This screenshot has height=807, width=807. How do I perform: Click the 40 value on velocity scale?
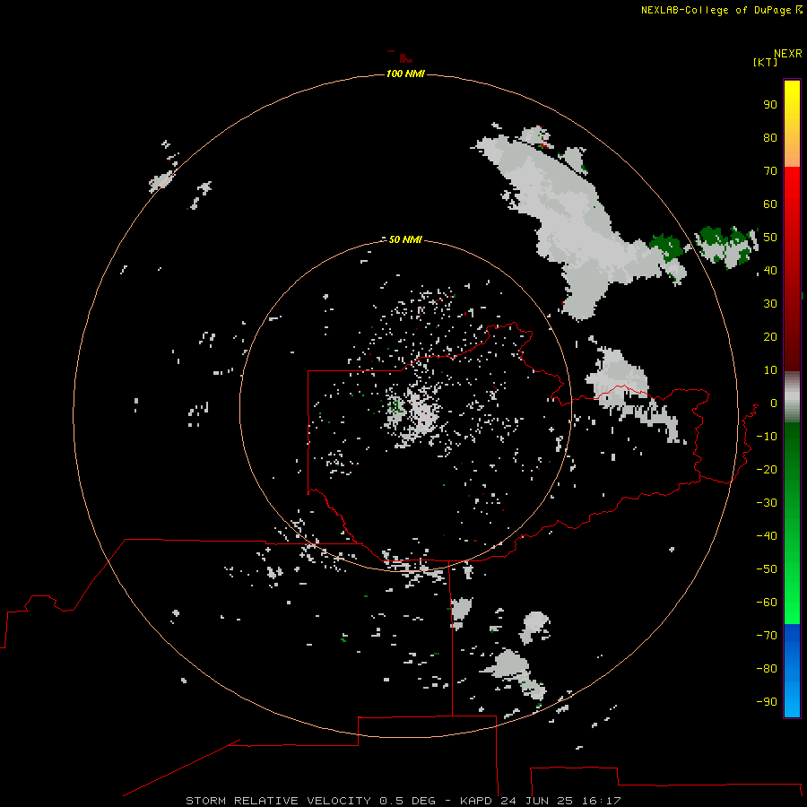point(770,271)
